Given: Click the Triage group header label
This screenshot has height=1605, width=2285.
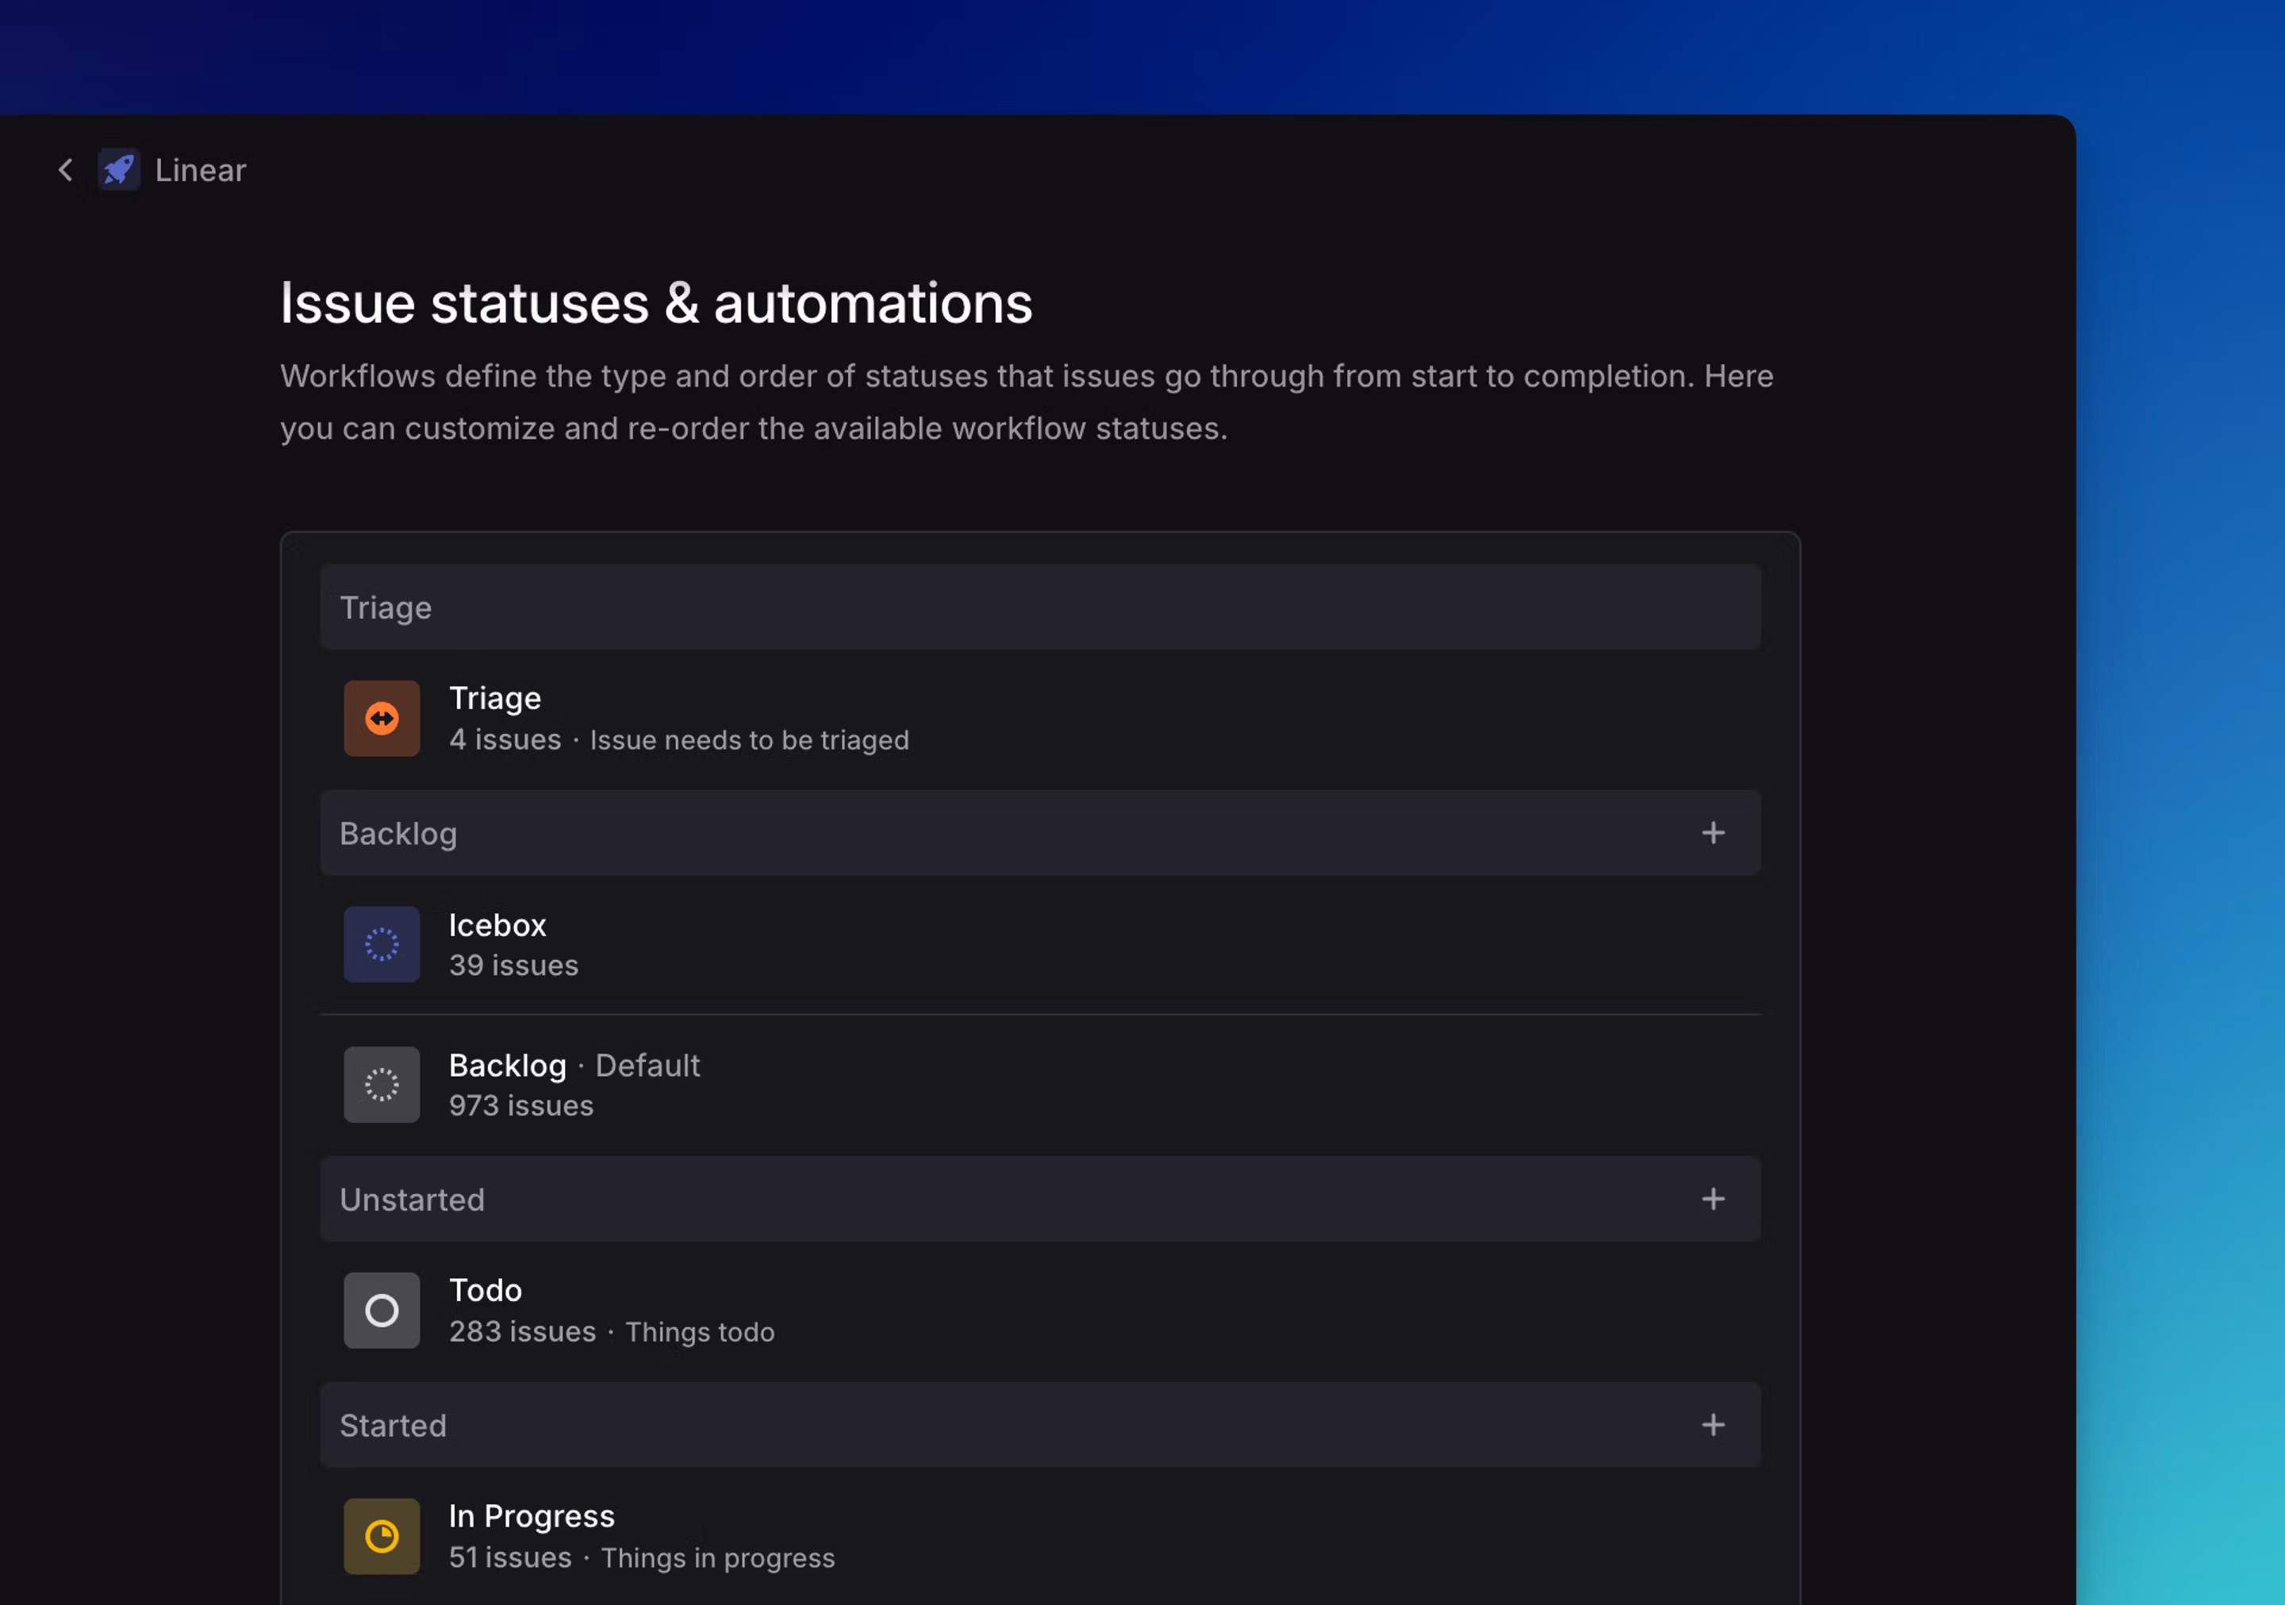Looking at the screenshot, I should tap(386, 607).
